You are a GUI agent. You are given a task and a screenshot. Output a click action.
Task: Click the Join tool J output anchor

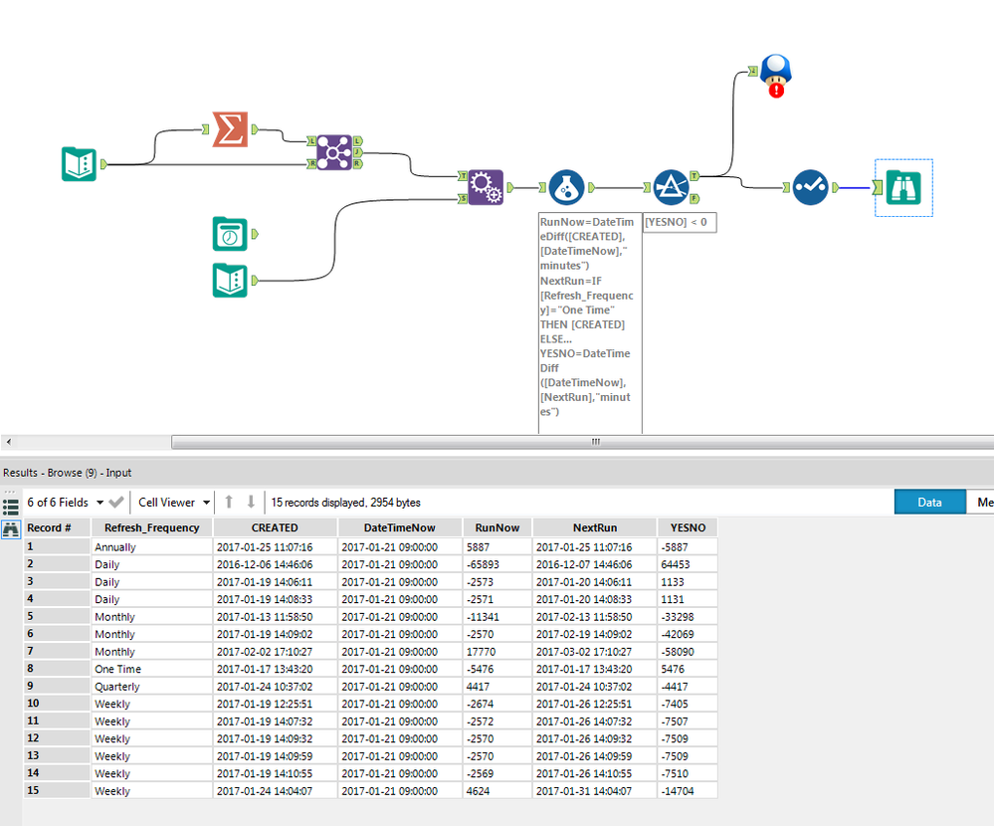pyautogui.click(x=357, y=152)
